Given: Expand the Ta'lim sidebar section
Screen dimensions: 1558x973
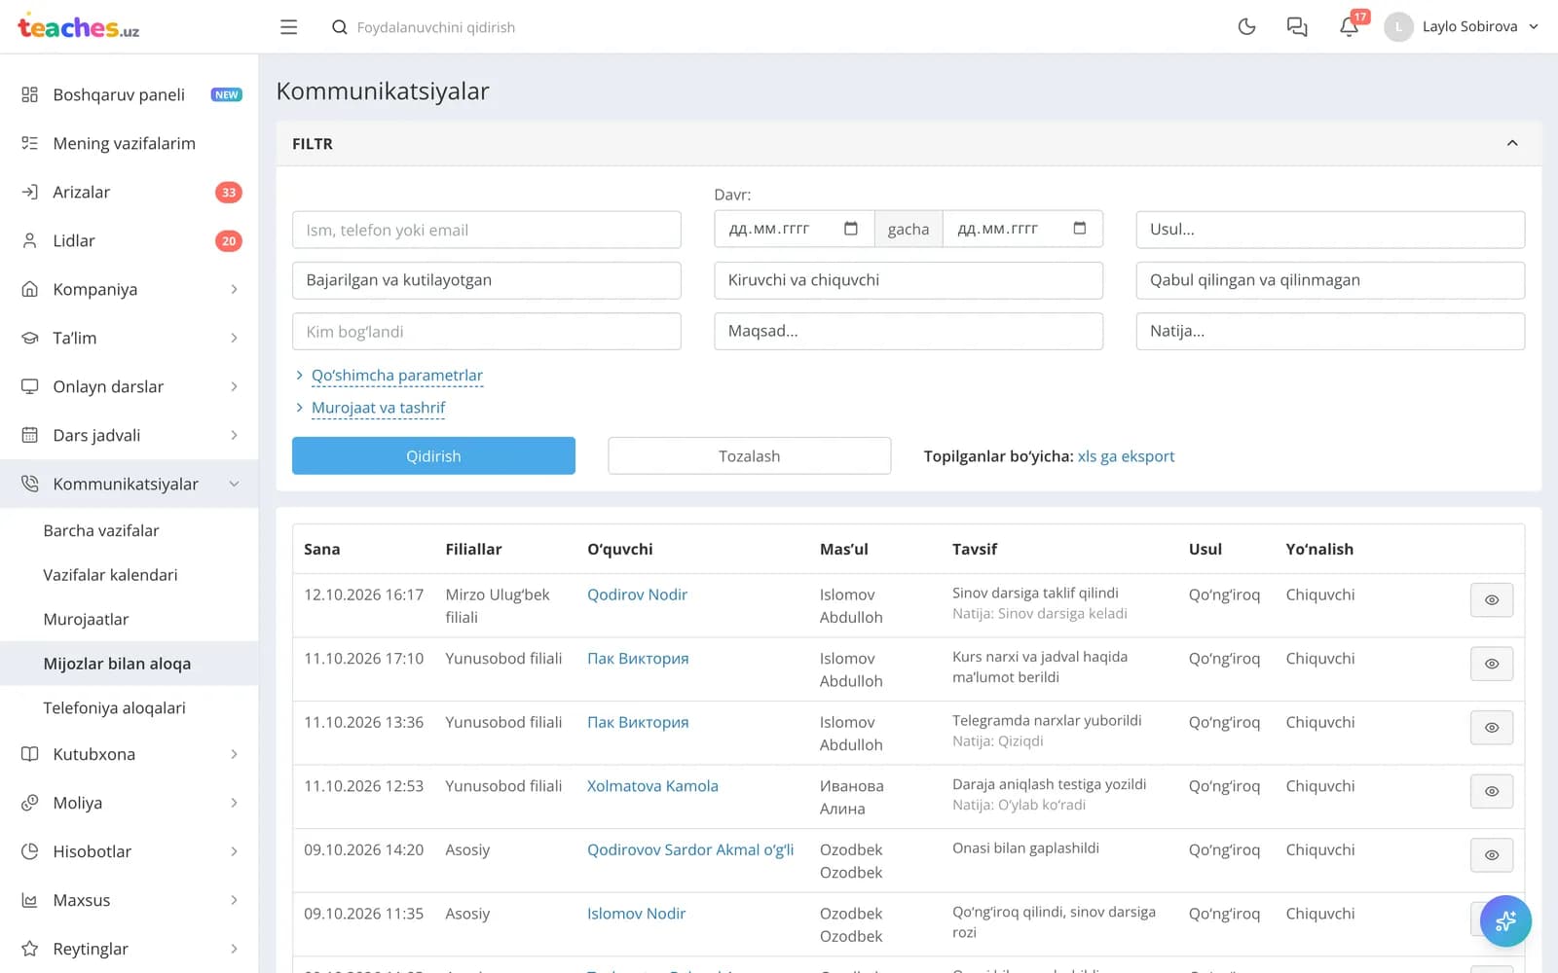Looking at the screenshot, I should pos(130,338).
